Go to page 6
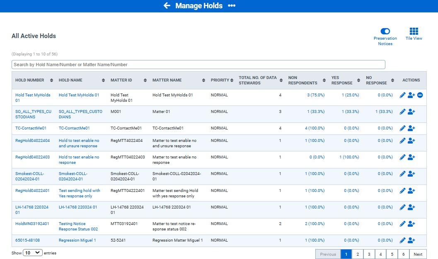 403,254
